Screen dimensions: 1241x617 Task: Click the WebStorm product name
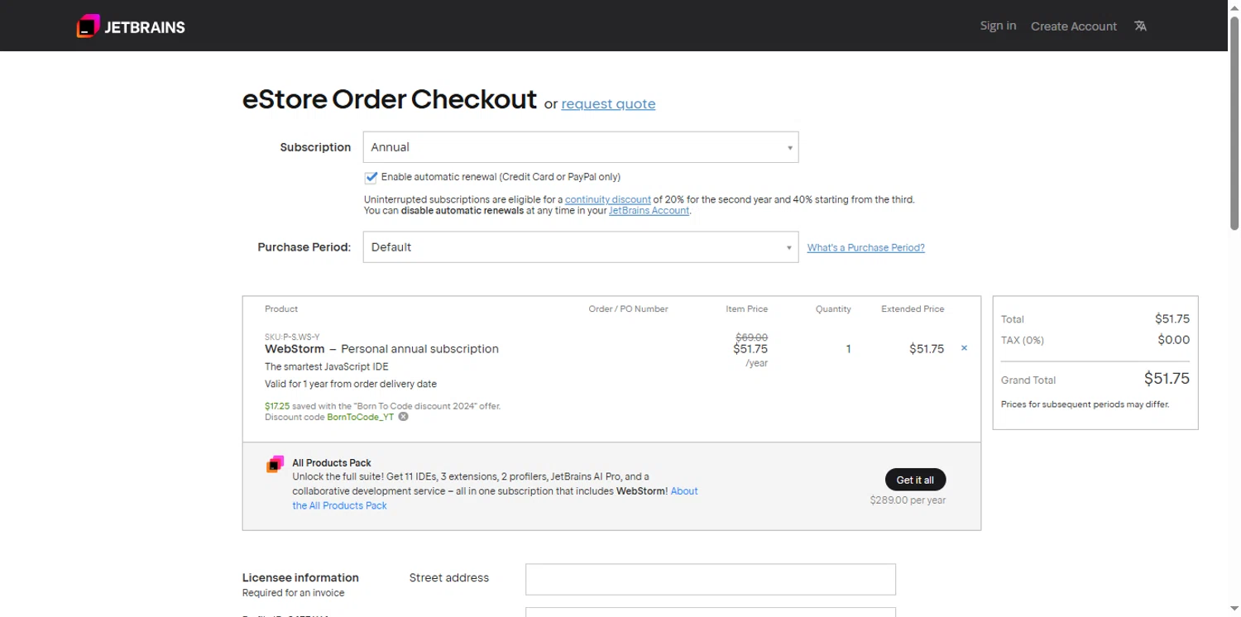click(295, 349)
